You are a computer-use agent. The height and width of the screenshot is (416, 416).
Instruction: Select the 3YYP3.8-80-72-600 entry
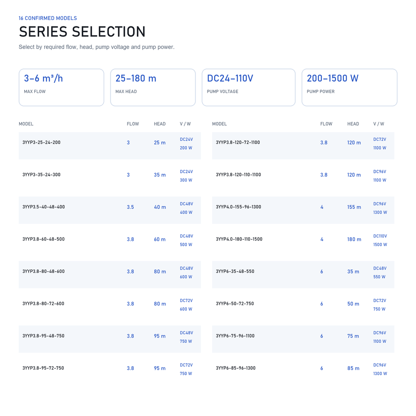(x=110, y=307)
